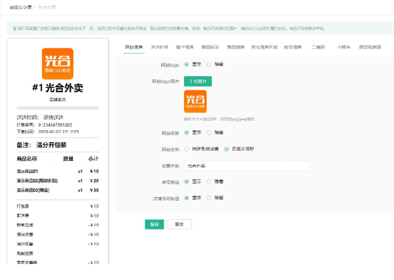Go to 自定义小票 in the breadcrumb
Screen dimensions: 394x280
[x=20, y=7]
